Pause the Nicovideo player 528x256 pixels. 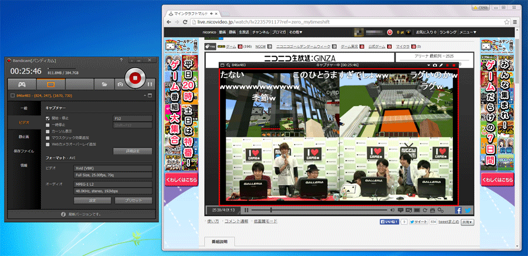(x=247, y=210)
